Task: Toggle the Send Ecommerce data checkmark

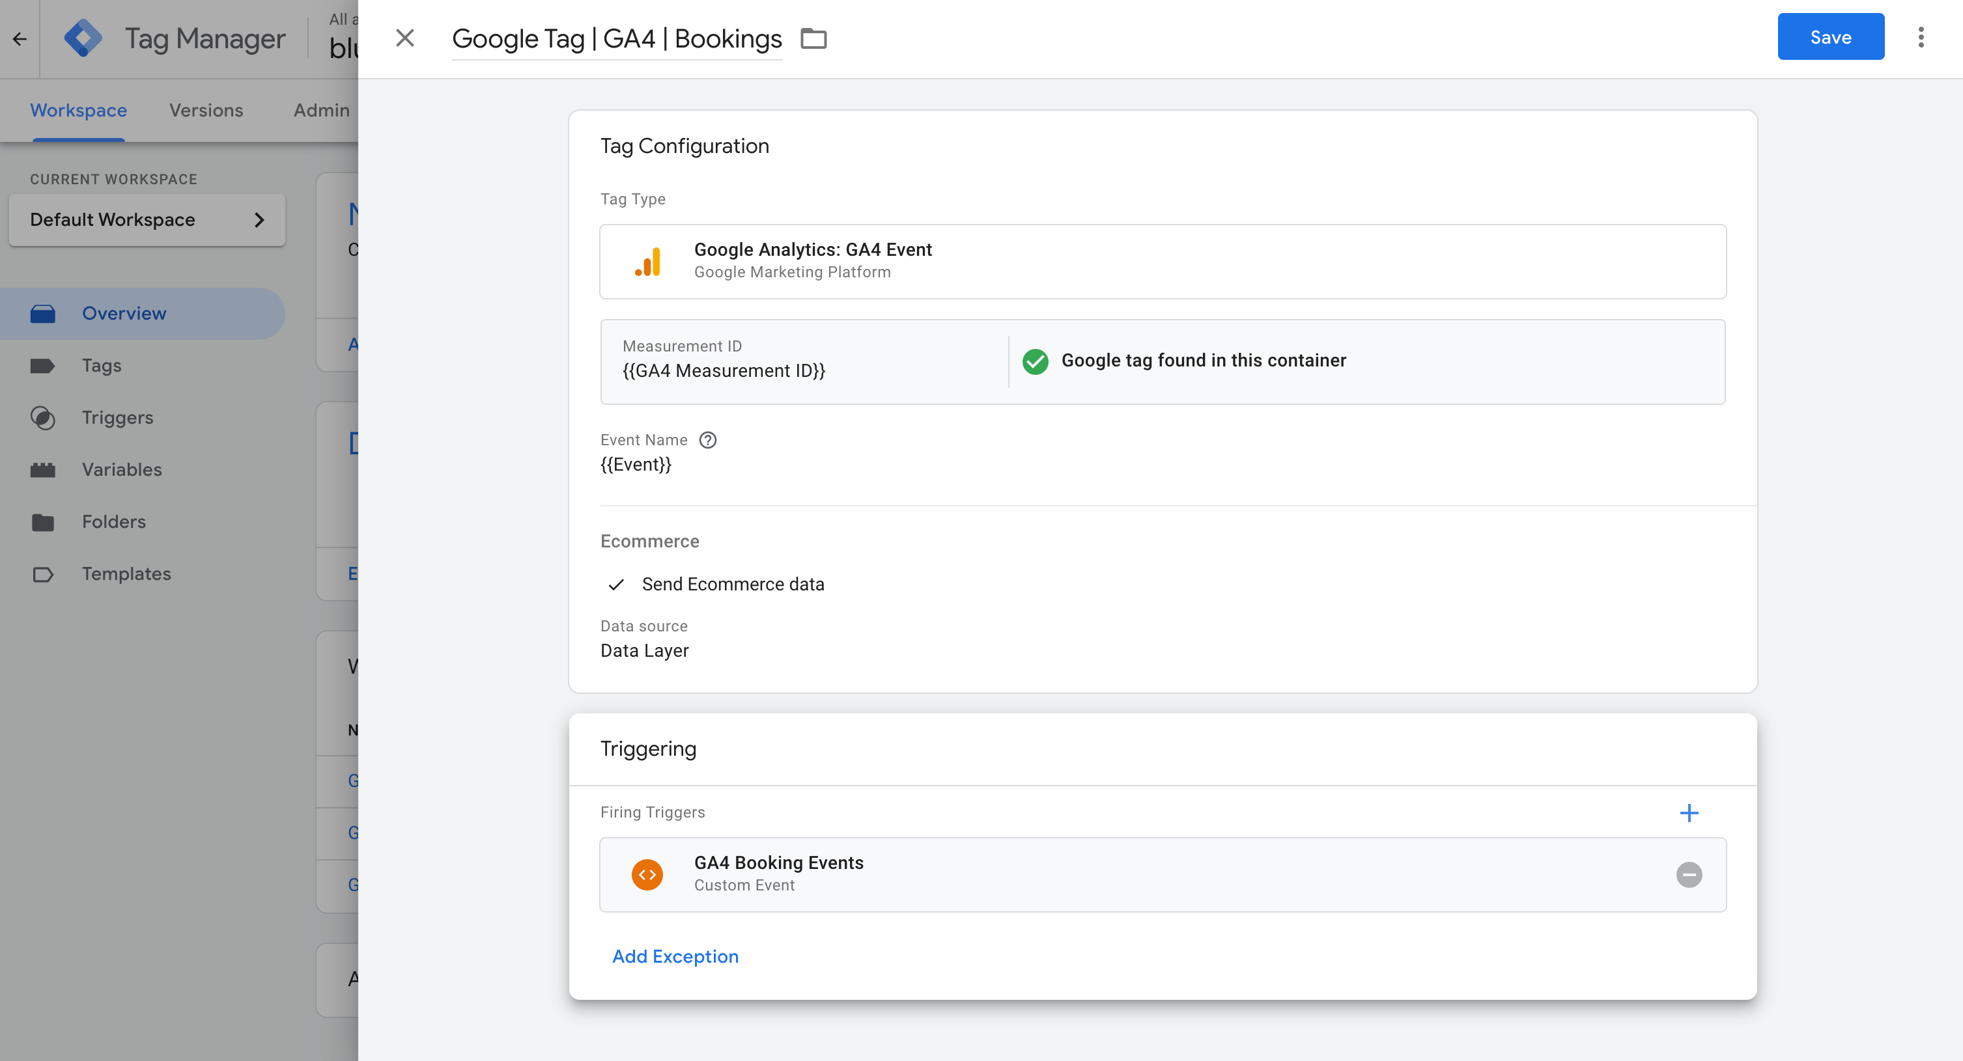Action: (x=615, y=584)
